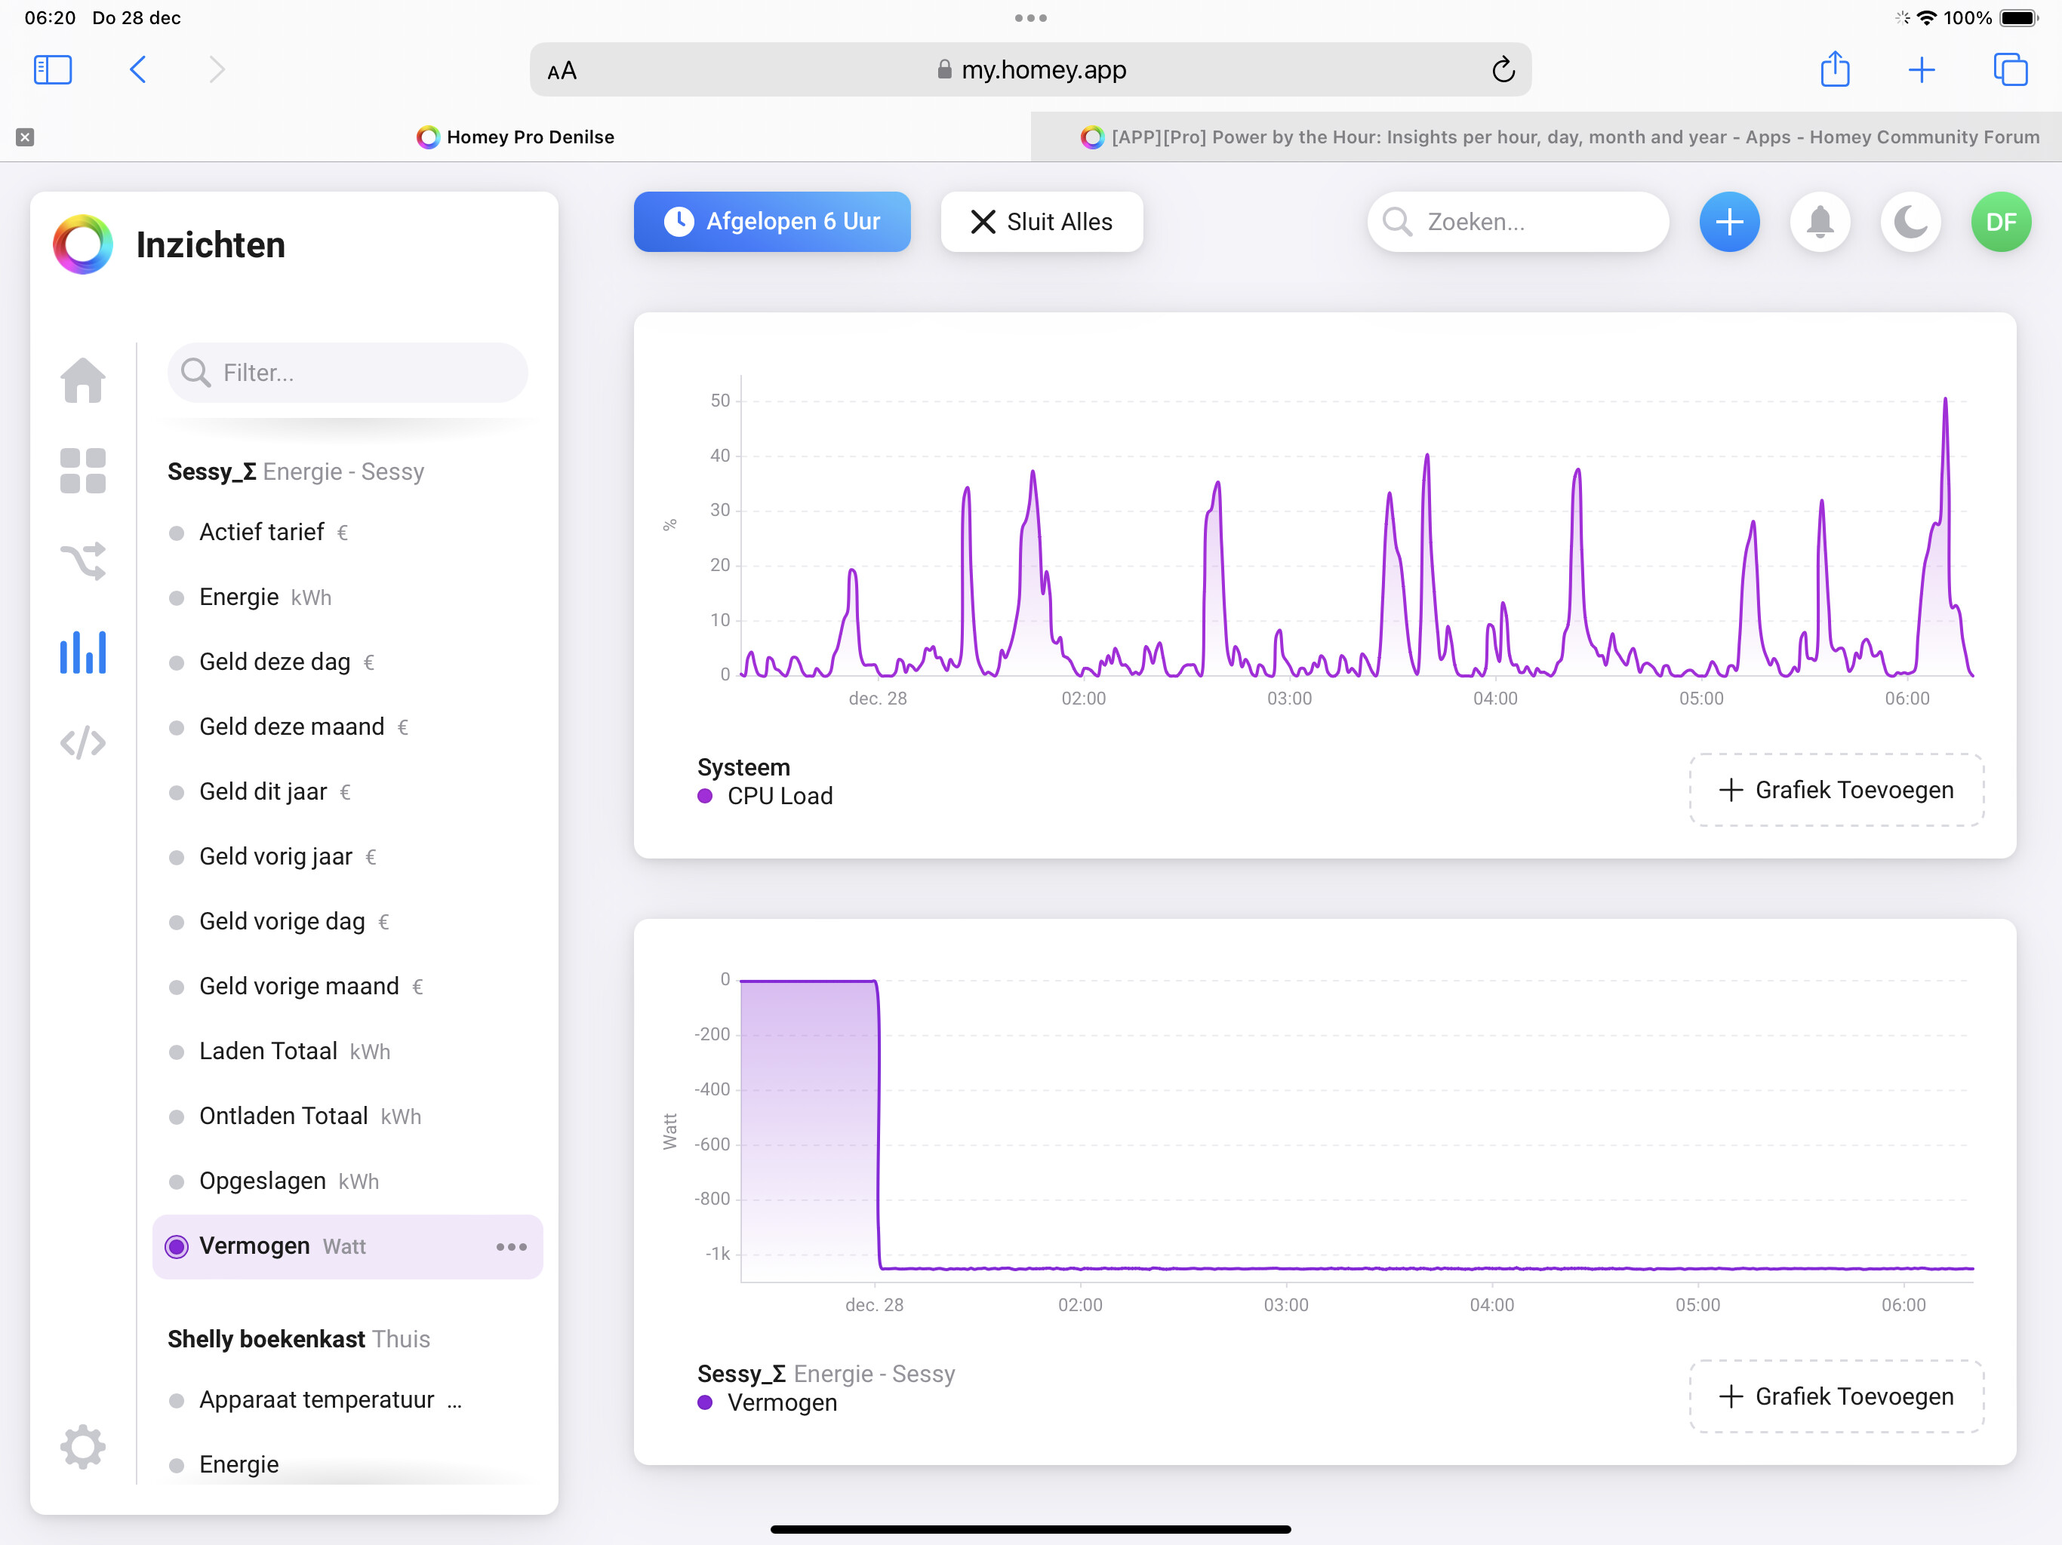Open the Flows shuffle icon
The width and height of the screenshot is (2062, 1545).
click(x=83, y=561)
